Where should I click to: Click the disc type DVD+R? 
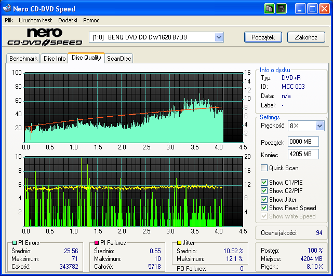coord(291,78)
